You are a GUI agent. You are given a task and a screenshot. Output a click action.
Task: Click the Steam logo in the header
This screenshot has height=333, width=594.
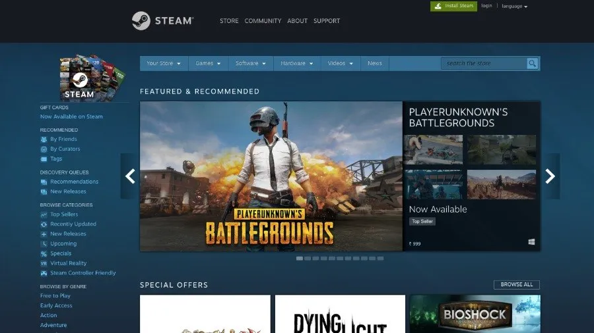click(162, 20)
